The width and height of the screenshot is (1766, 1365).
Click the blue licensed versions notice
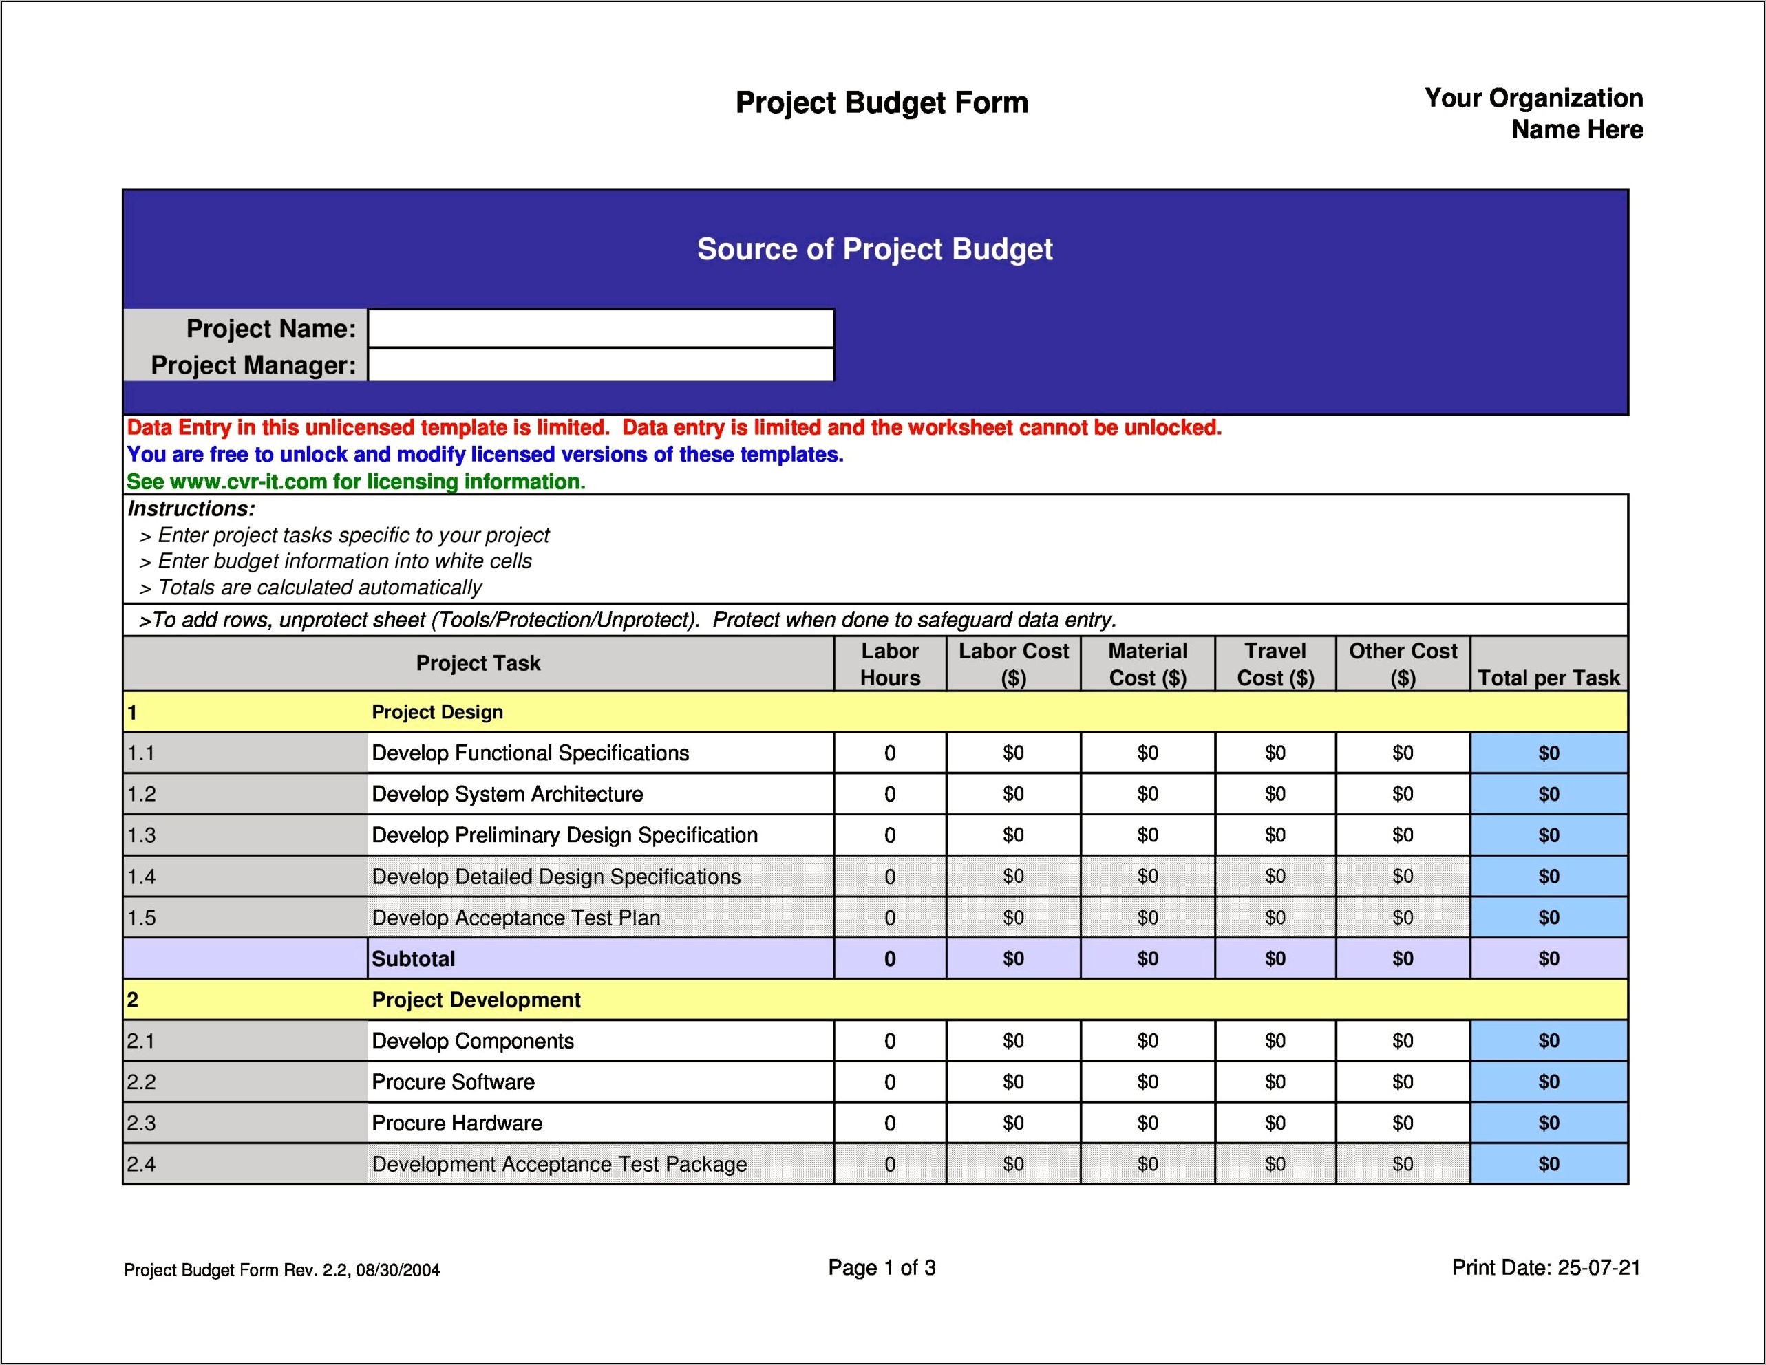[x=485, y=454]
